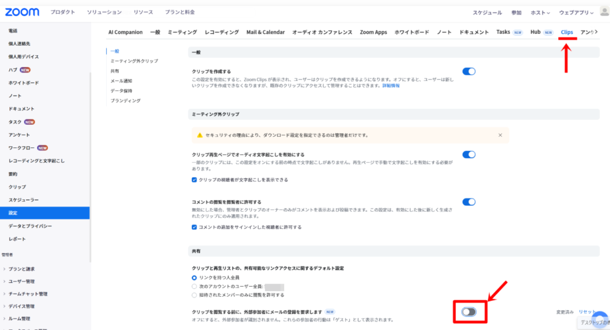Image resolution: width=610 pixels, height=330 pixels.
Task: Click the Zoom logo
Action: tap(22, 12)
